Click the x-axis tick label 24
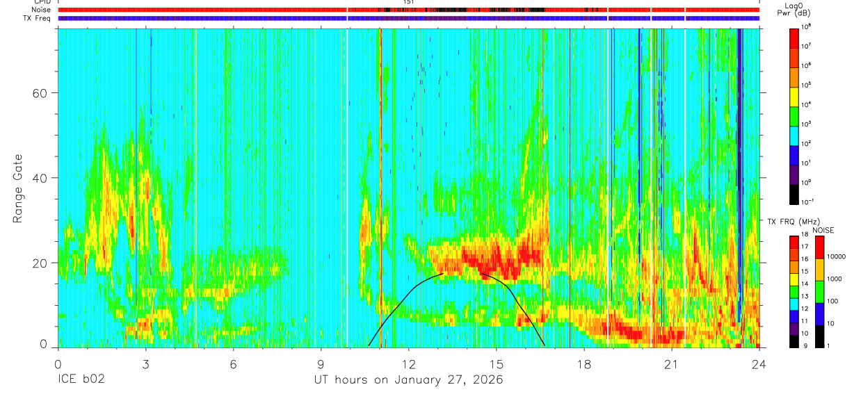 [x=759, y=364]
